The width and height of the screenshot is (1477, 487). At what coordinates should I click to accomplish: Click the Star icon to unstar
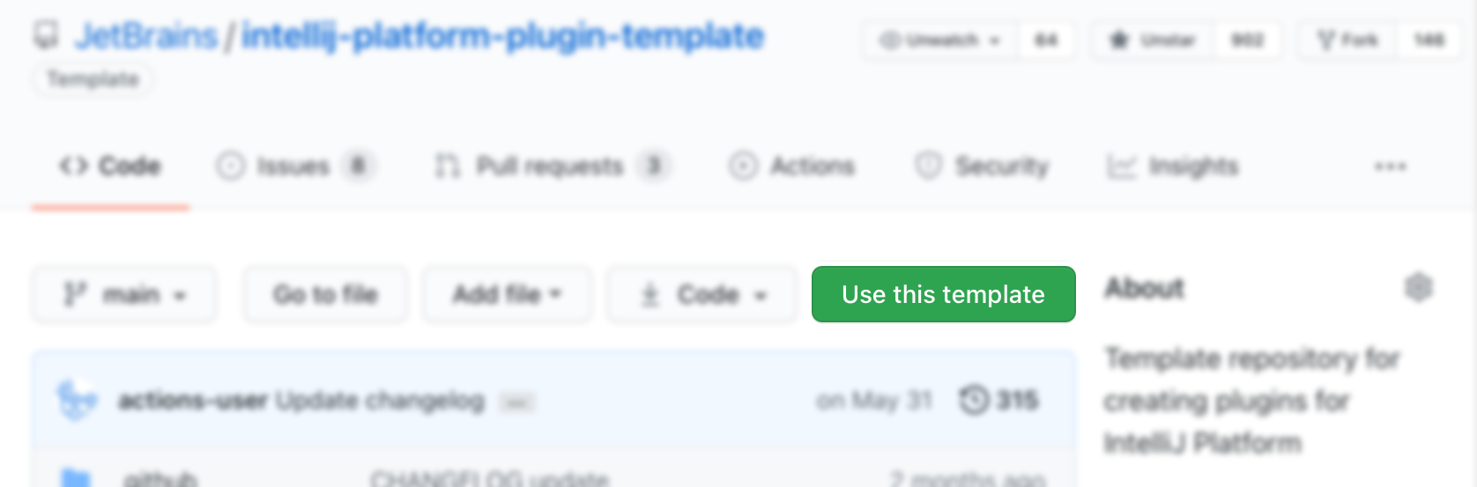point(1119,41)
